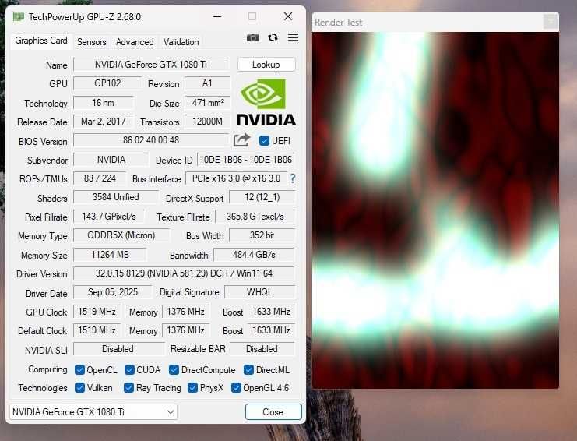Toggle the Vulkan checkbox
This screenshot has height=441, width=577.
click(79, 387)
